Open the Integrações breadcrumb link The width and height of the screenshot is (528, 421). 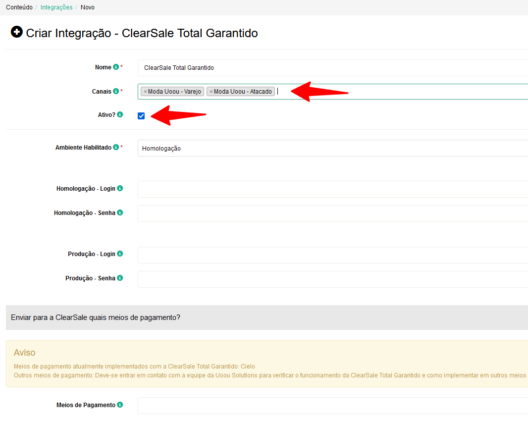point(56,7)
